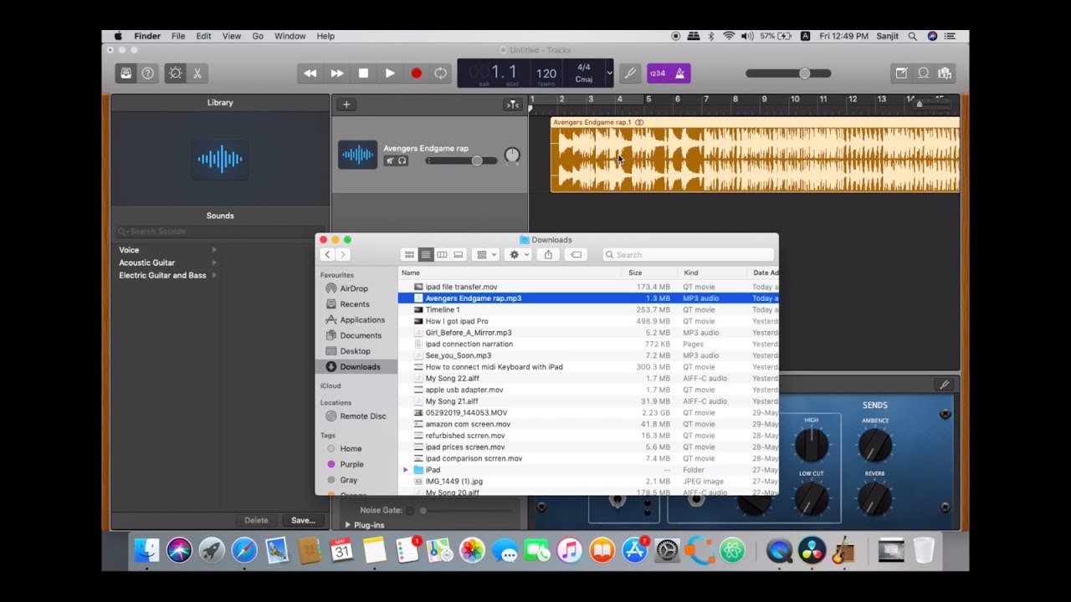
Task: Open Quick Help in GarageBand toolbar
Action: coord(147,73)
